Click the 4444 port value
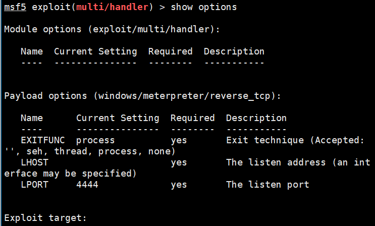This screenshot has width=375, height=226. click(x=87, y=185)
